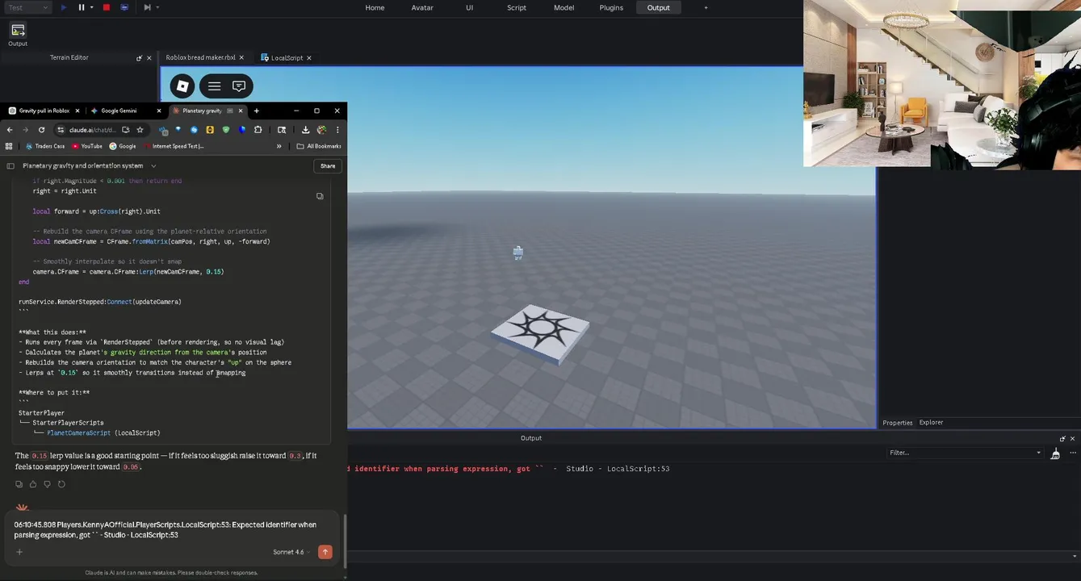Viewport: 1081px width, 581px height.
Task: Click the green shield extension icon
Action: 226,129
